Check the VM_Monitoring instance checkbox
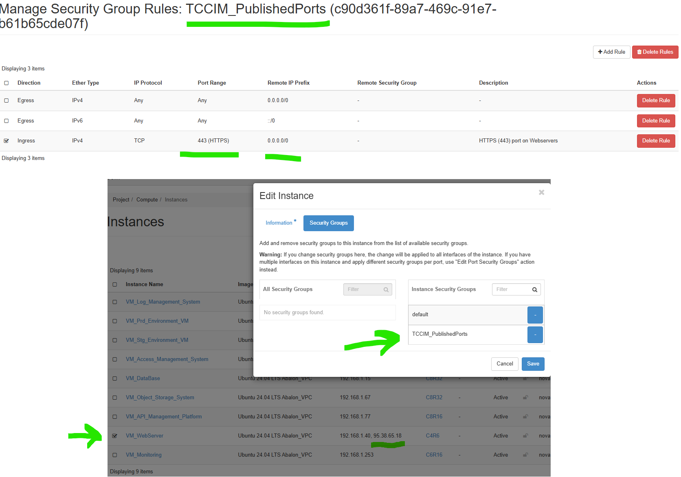Viewport: 681px width, 477px height. point(115,455)
